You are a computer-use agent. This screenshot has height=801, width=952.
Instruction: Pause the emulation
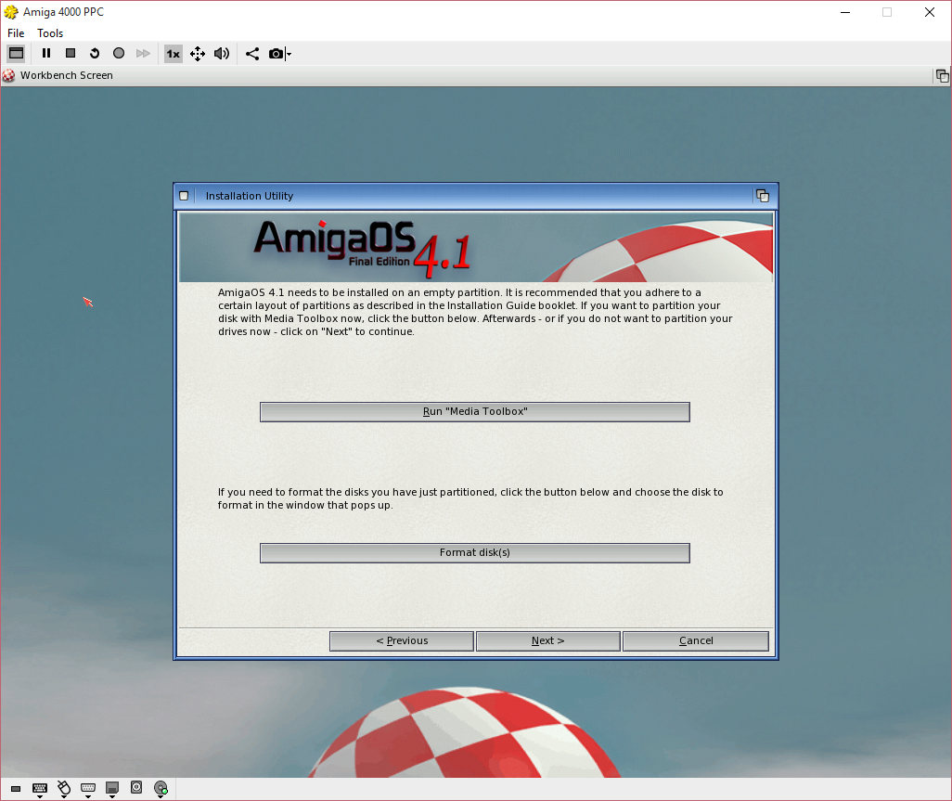[x=46, y=54]
